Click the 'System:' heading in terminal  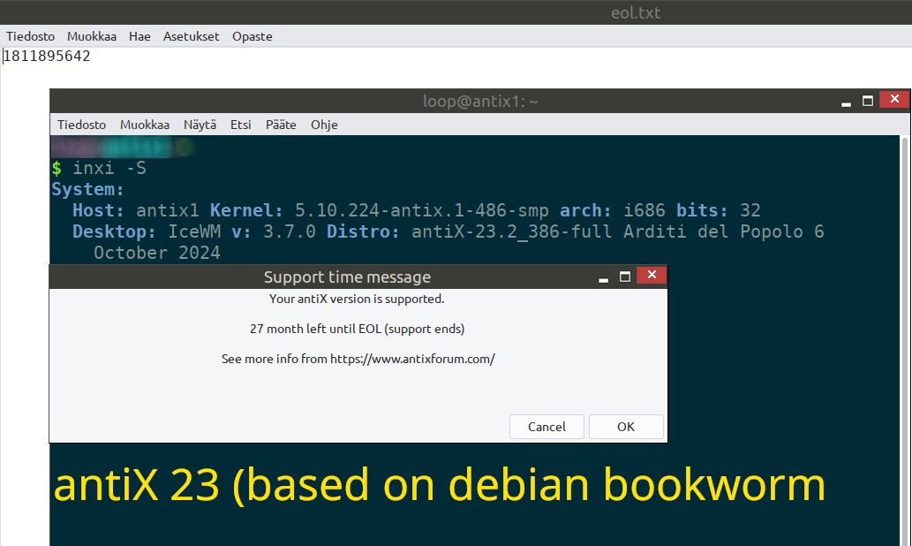click(87, 189)
